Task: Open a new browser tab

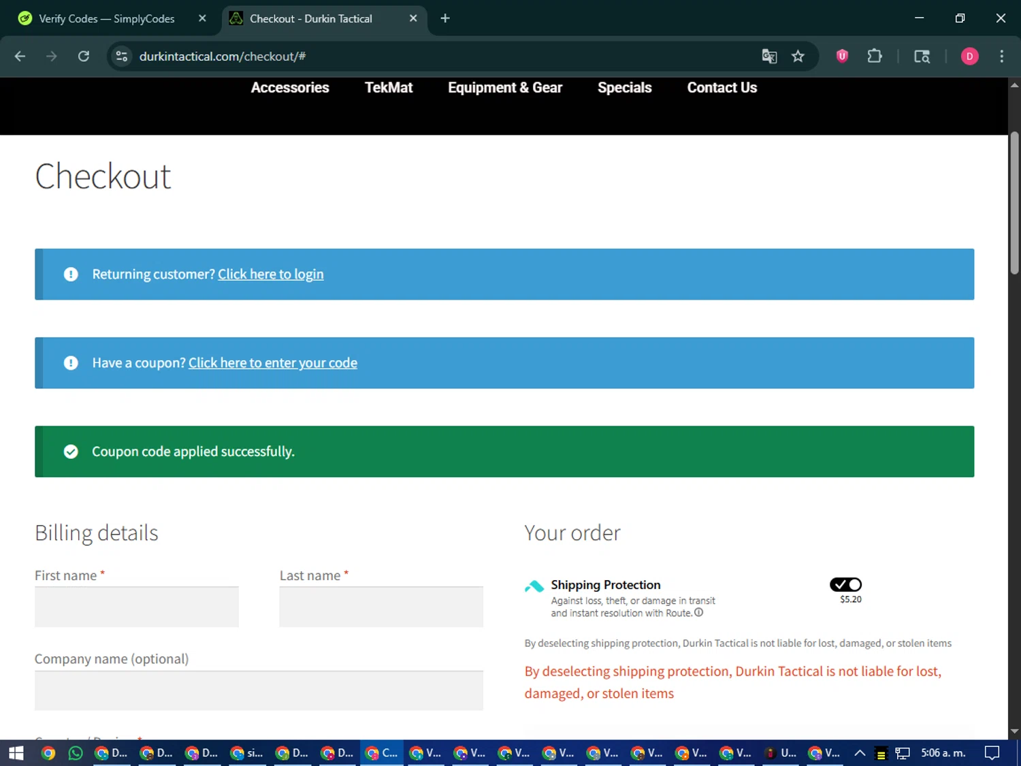Action: [445, 18]
